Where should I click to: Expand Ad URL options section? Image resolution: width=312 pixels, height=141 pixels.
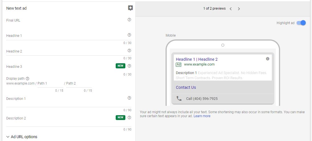click(22, 137)
